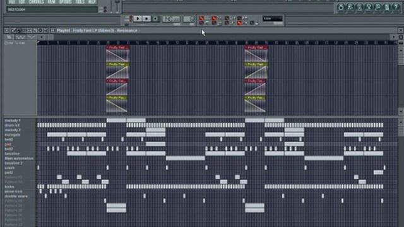Close the Playlist window
This screenshot has height=227, width=404.
[401, 30]
